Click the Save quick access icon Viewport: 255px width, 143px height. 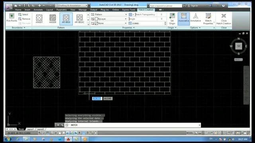24,6
